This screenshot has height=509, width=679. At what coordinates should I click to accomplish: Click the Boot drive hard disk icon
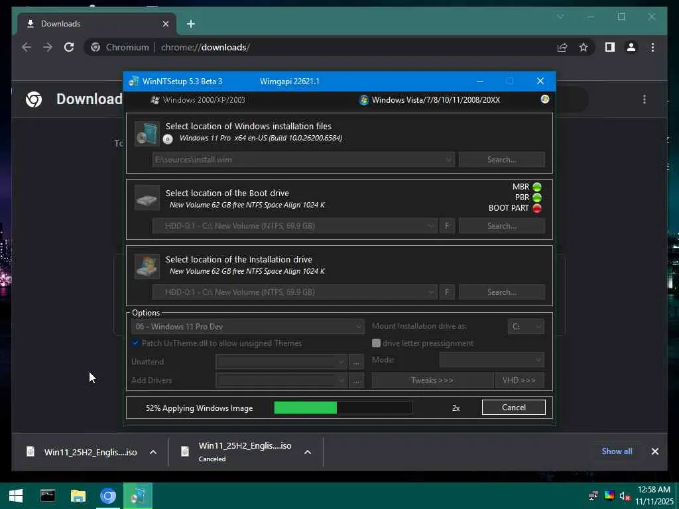(x=147, y=198)
